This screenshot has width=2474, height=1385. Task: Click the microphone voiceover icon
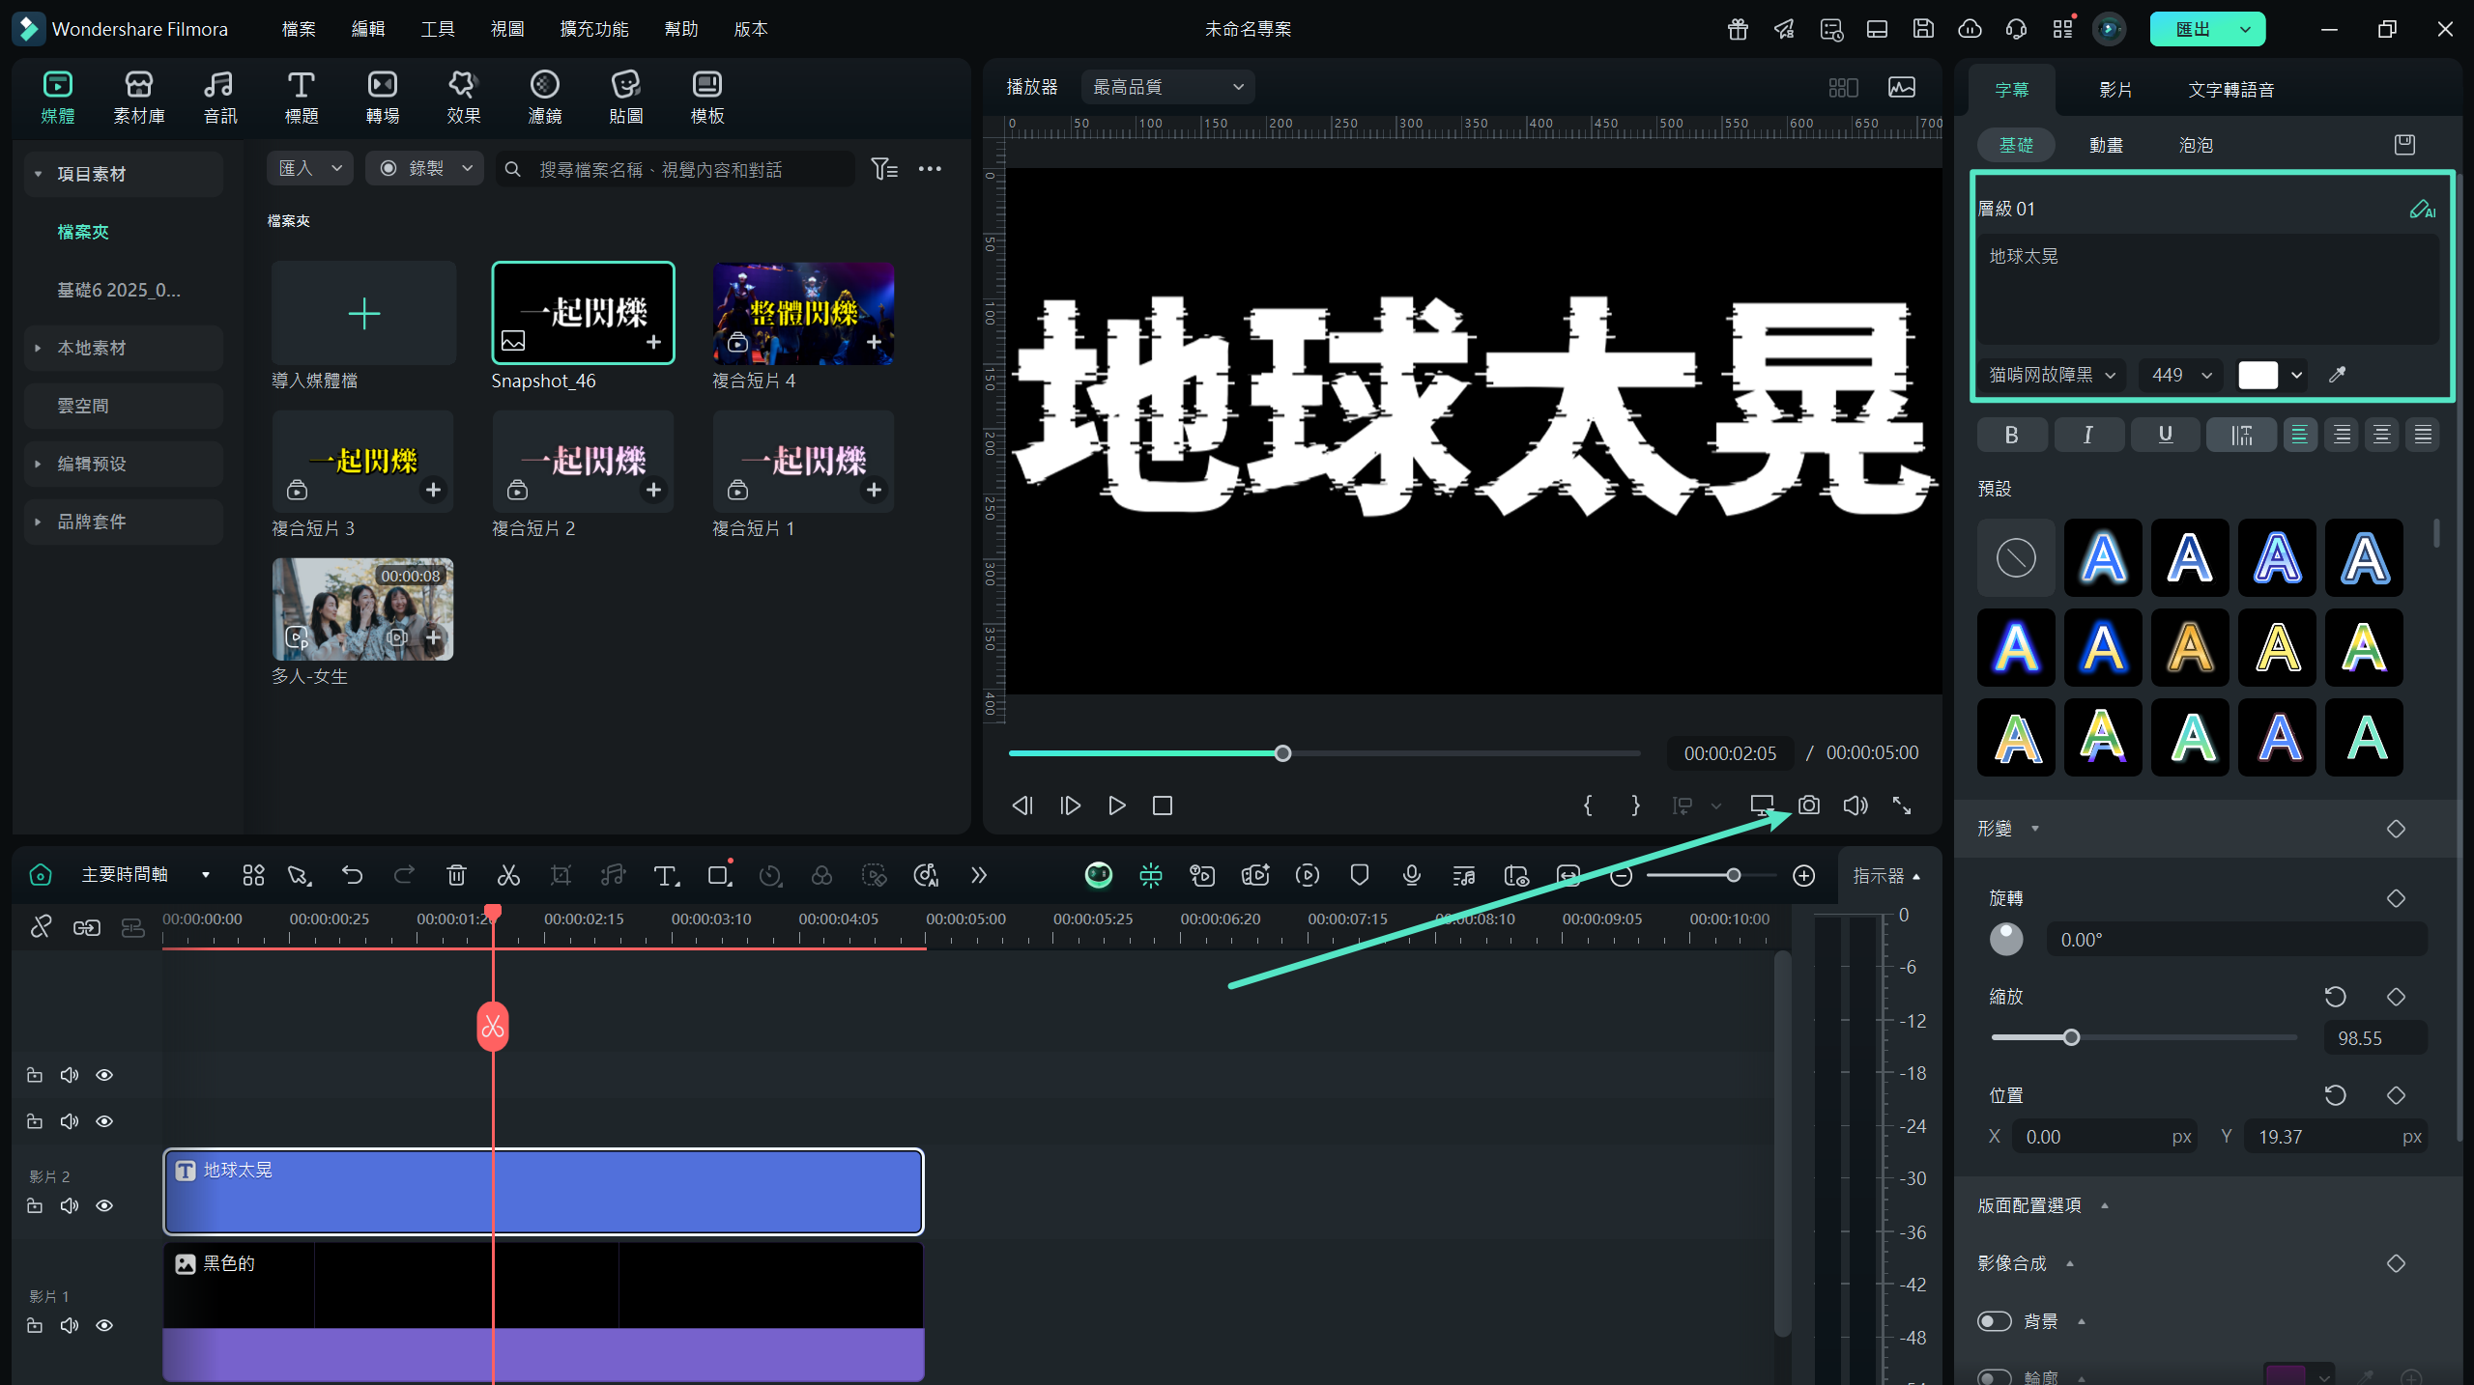(1411, 875)
